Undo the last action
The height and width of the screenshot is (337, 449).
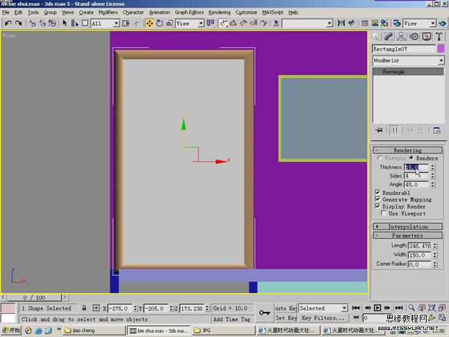coord(8,23)
